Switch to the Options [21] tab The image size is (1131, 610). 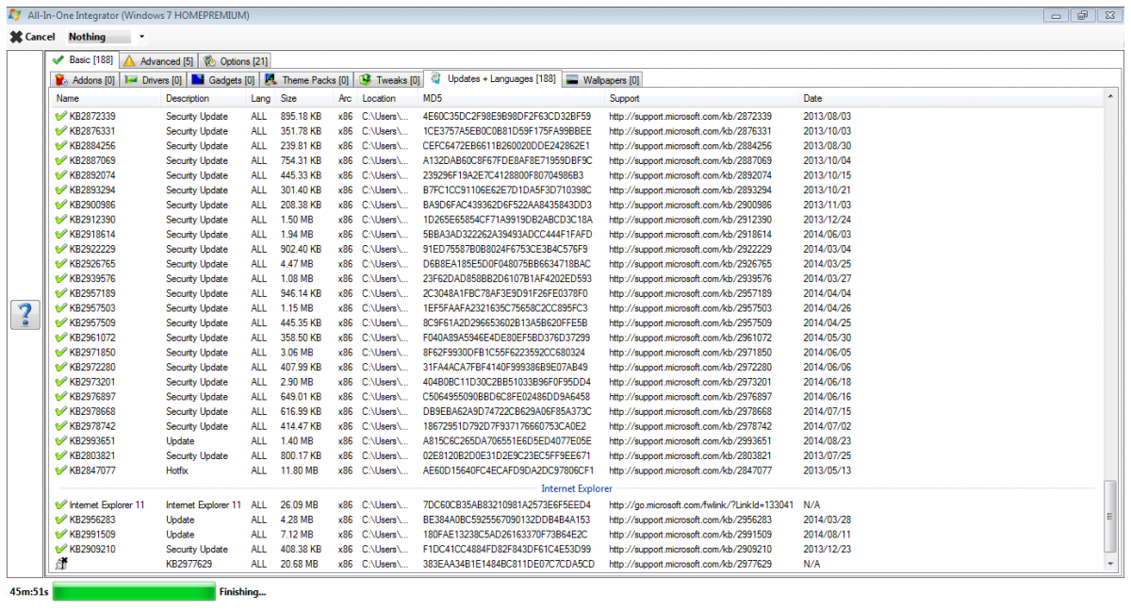coord(236,61)
